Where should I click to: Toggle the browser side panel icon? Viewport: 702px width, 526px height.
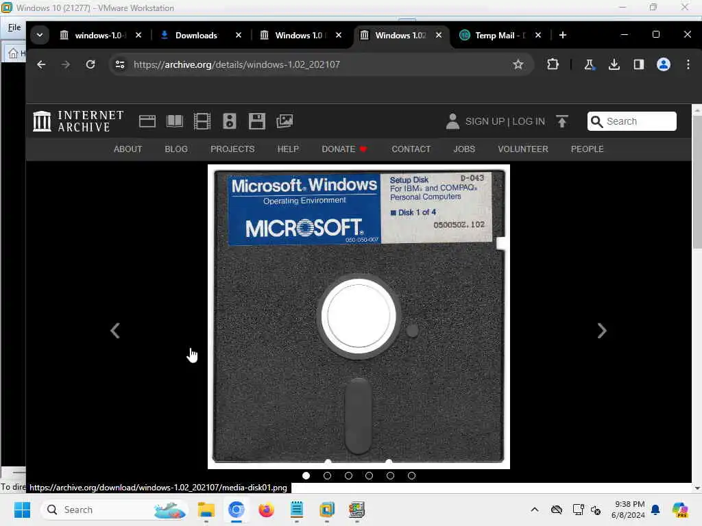coord(639,64)
